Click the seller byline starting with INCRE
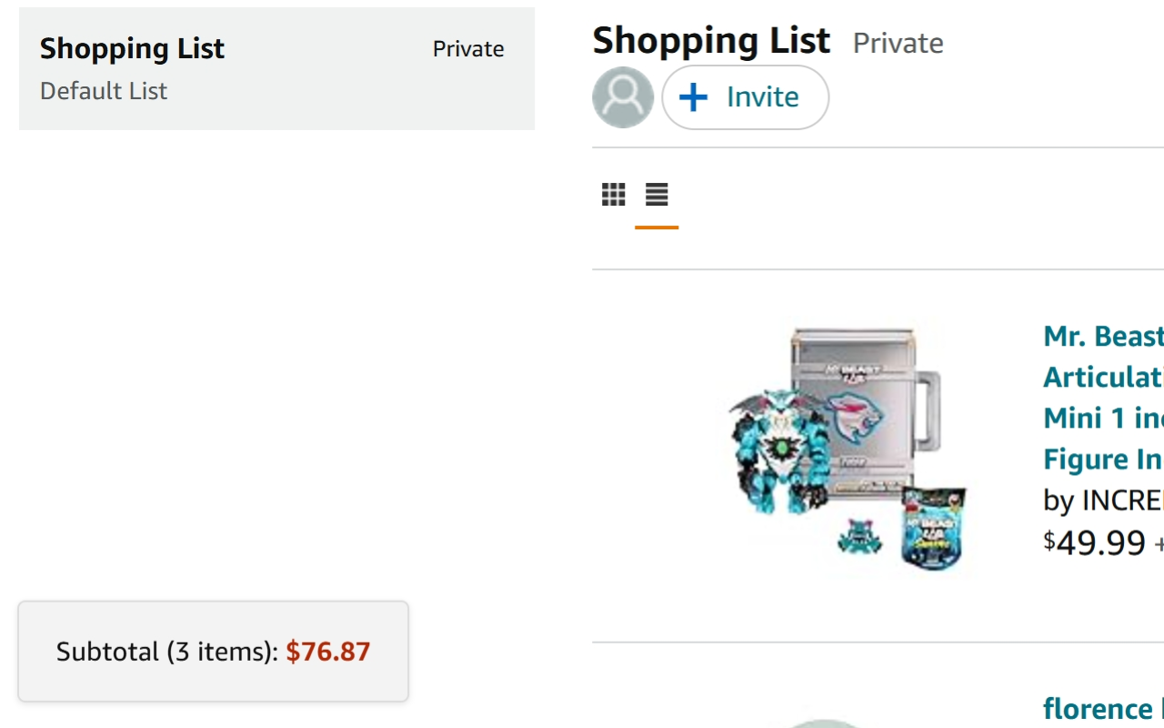This screenshot has height=728, width=1164. (1103, 500)
